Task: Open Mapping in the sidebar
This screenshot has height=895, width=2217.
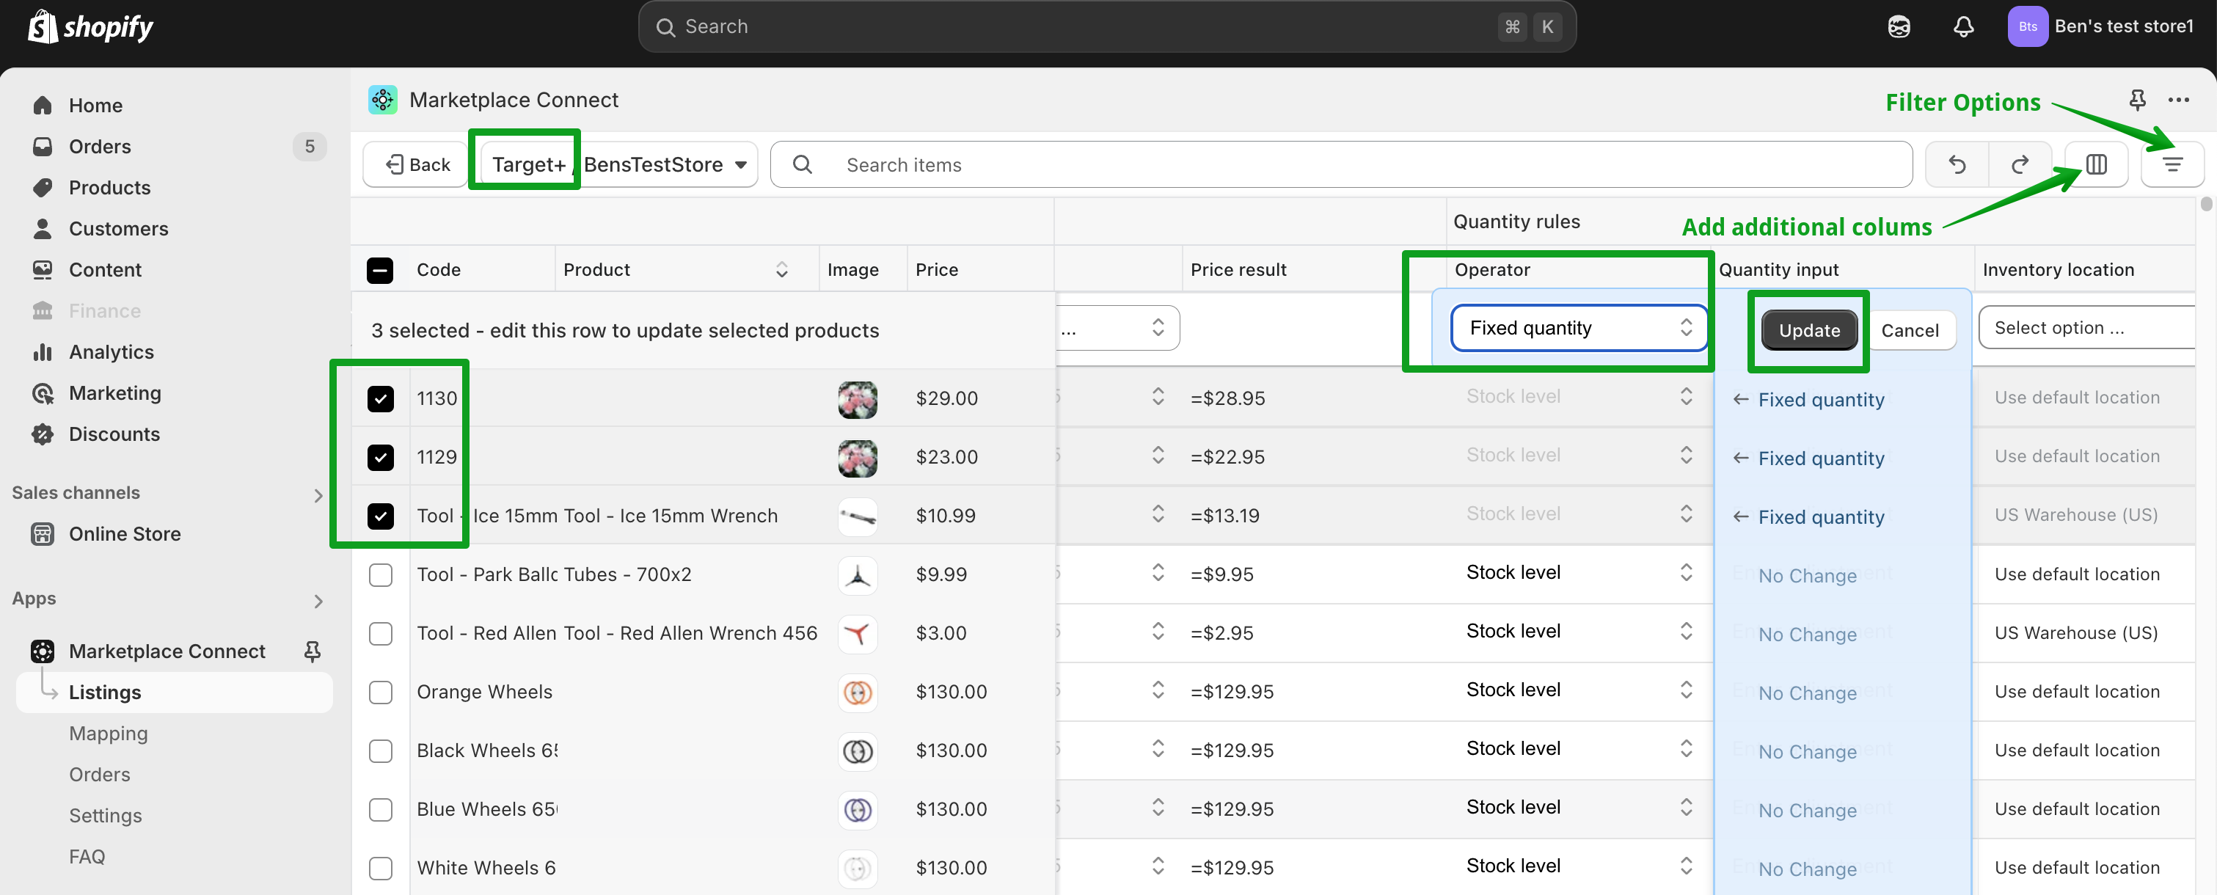Action: pyautogui.click(x=109, y=733)
